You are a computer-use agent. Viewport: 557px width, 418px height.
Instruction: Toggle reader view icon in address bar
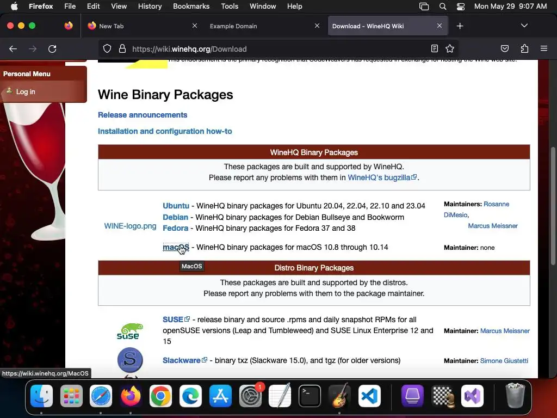pos(434,48)
